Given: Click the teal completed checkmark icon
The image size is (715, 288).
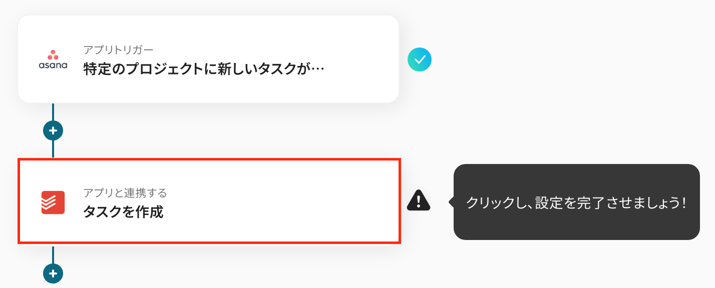Looking at the screenshot, I should click(x=420, y=59).
